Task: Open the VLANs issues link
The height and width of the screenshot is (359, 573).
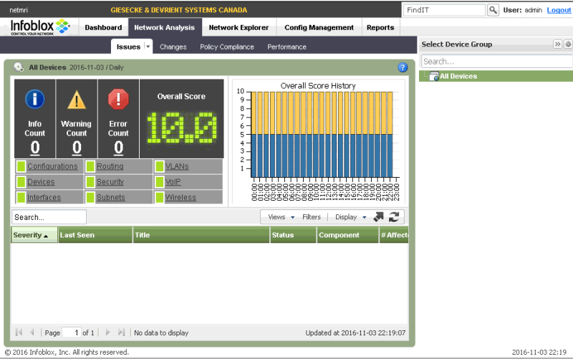Action: point(177,166)
